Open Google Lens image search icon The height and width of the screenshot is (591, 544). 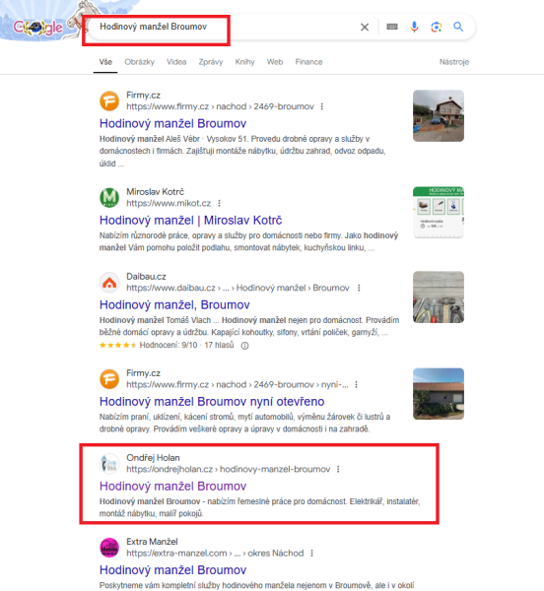tap(437, 27)
